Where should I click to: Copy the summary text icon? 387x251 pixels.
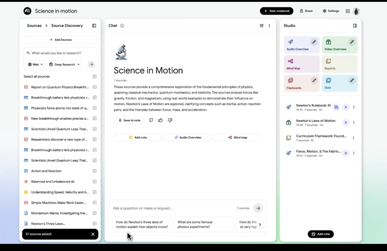click(x=151, y=120)
